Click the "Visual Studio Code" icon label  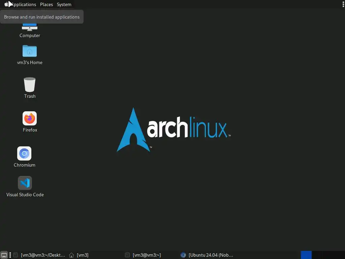[25, 195]
